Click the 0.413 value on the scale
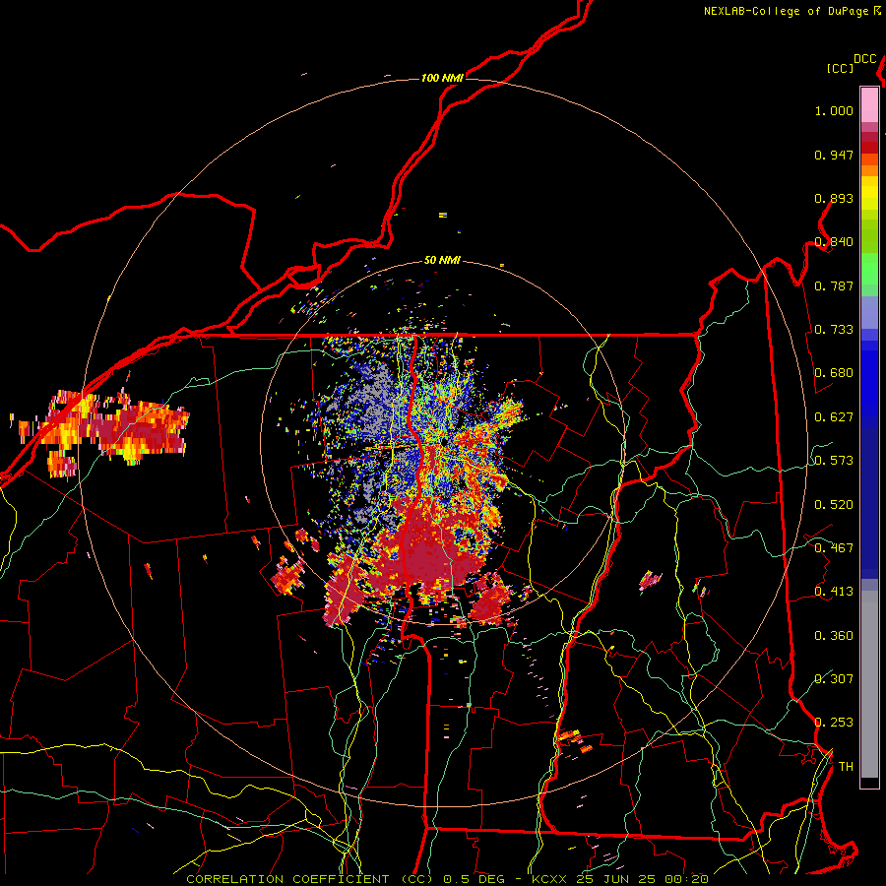This screenshot has width=886, height=886. pos(834,592)
